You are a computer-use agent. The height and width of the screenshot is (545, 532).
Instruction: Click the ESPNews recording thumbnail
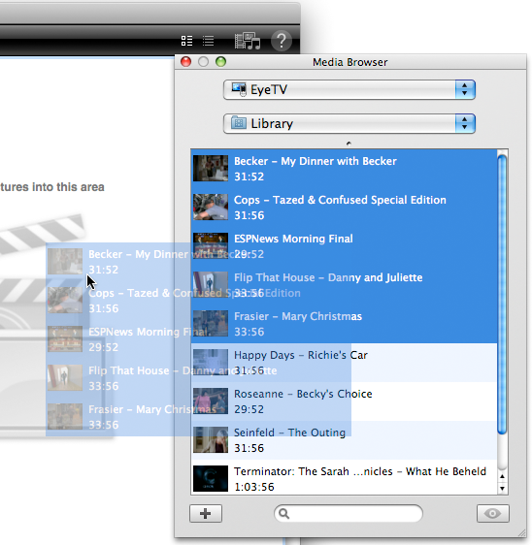coord(211,245)
